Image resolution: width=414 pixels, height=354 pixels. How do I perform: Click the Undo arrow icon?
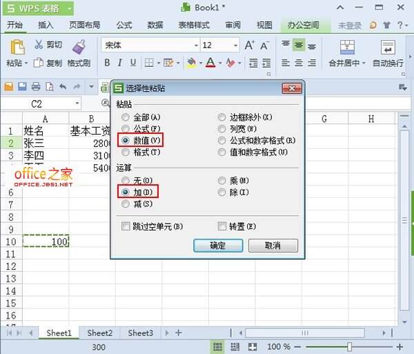point(63,86)
